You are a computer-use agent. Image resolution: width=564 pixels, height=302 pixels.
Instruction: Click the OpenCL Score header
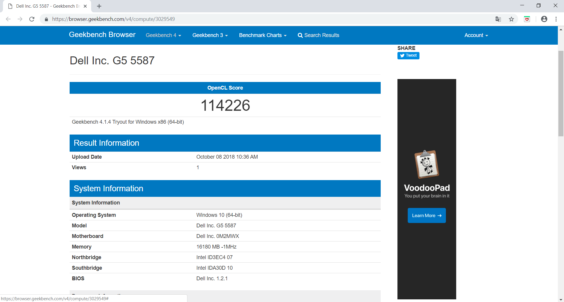[x=225, y=88]
